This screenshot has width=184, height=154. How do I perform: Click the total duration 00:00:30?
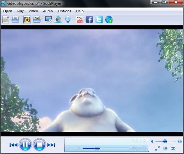[139, 148]
